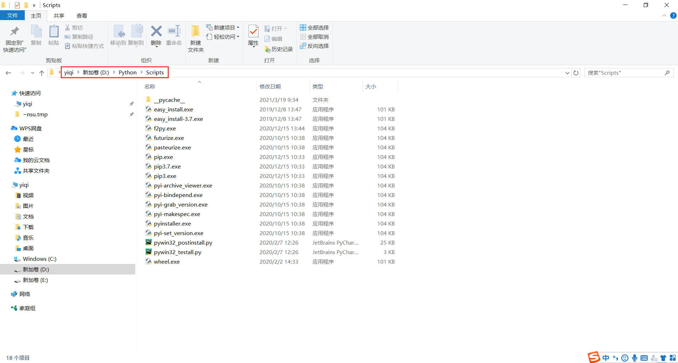Click the 中 Chinese input mode indicator

pos(606,358)
